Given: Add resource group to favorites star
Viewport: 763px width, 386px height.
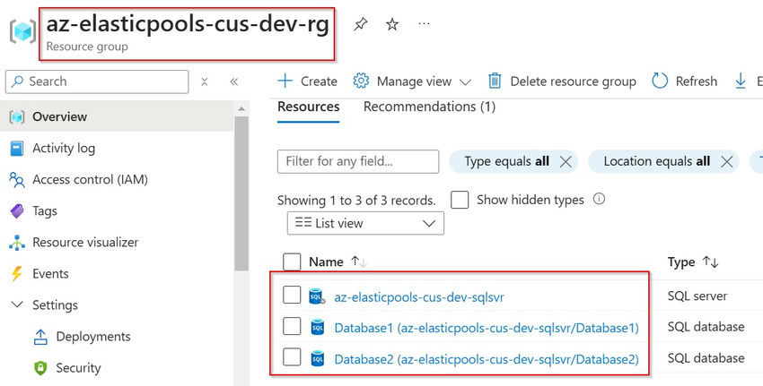Looking at the screenshot, I should pos(392,24).
